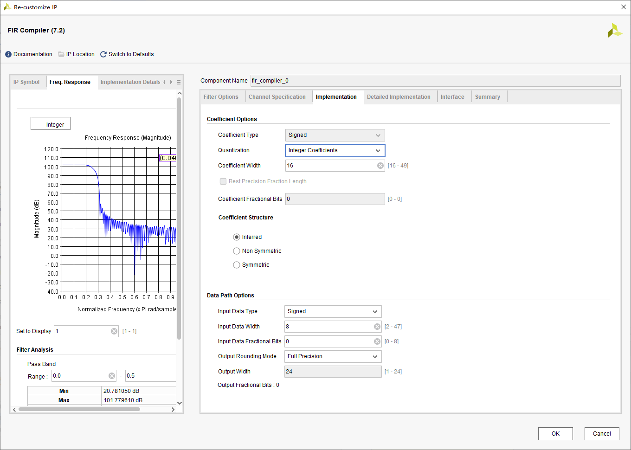Click the left arrow to scroll tabs back
The image size is (631, 450).
click(164, 82)
